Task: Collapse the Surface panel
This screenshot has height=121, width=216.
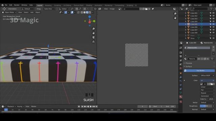Action: [x=189, y=67]
